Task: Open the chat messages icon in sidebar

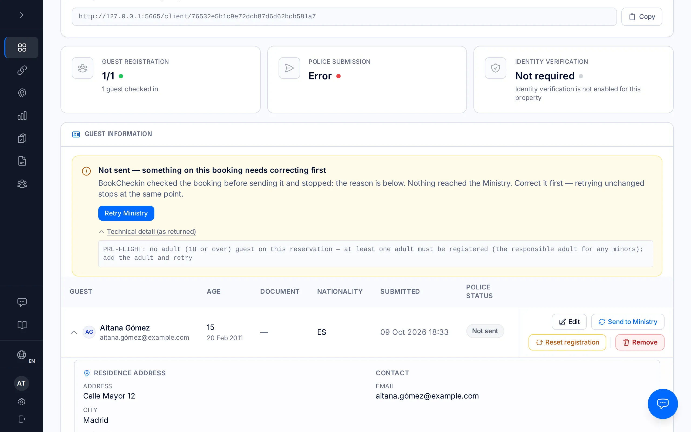Action: coord(22,302)
